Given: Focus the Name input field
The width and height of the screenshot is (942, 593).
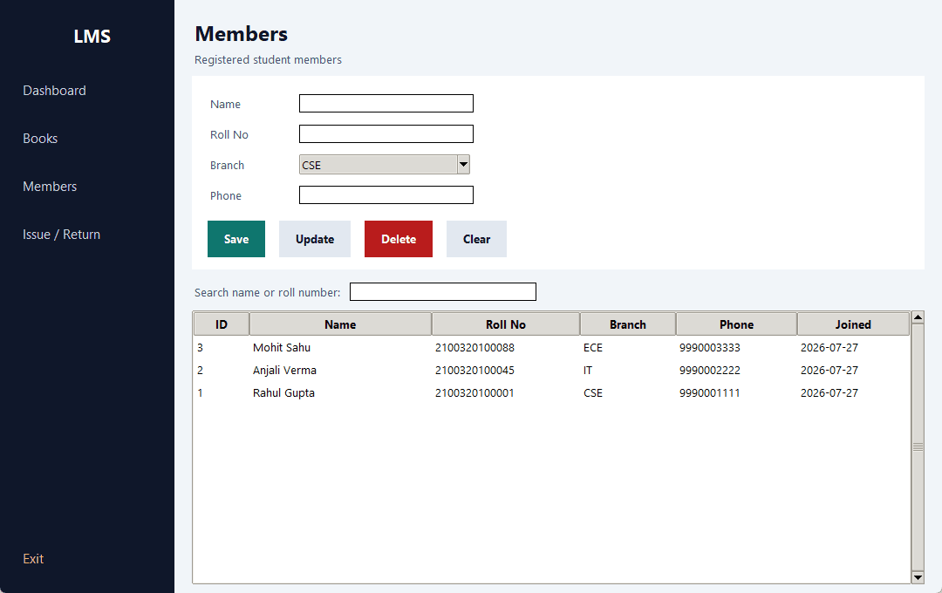Looking at the screenshot, I should coord(386,104).
